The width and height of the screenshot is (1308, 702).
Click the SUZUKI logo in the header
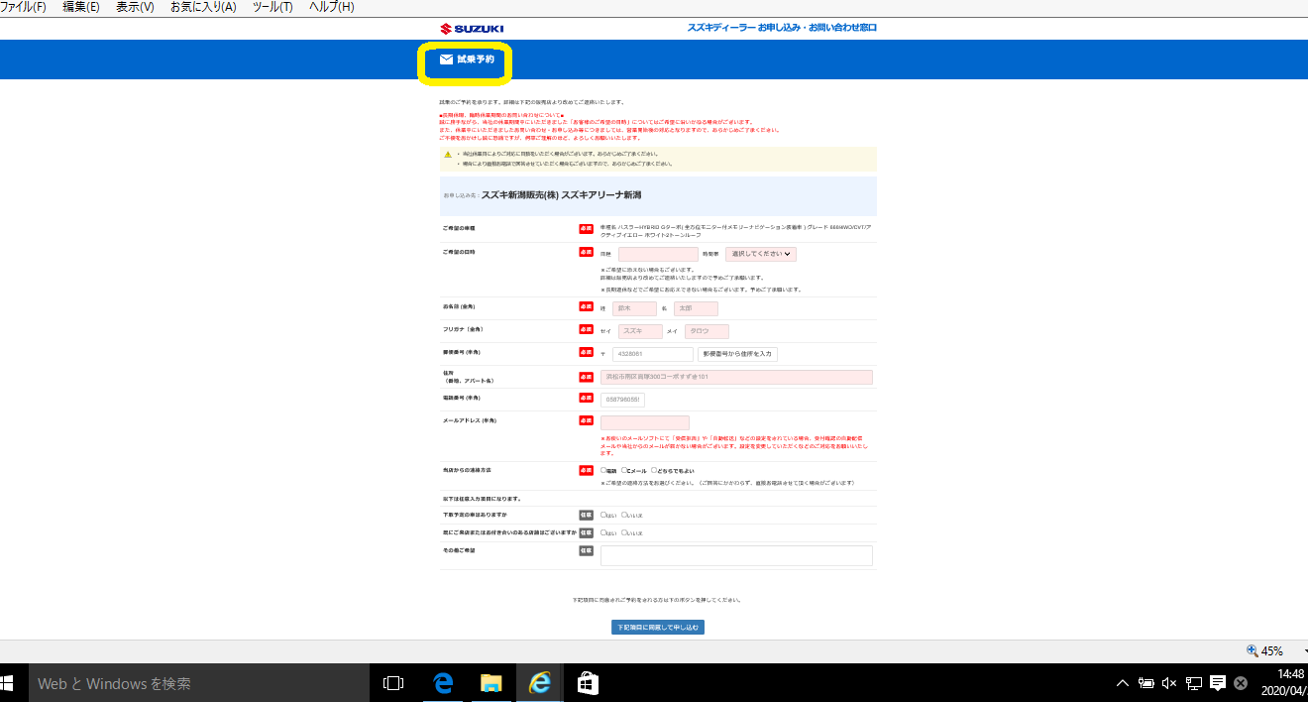pyautogui.click(x=472, y=28)
